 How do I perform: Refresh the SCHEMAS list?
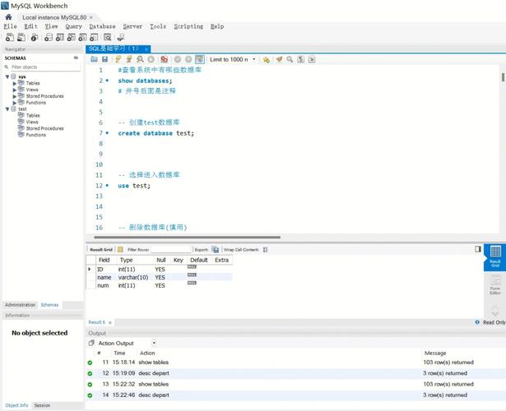[x=76, y=58]
